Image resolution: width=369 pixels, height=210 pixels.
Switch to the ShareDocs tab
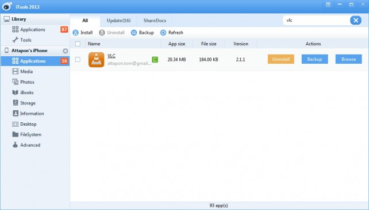(x=155, y=21)
